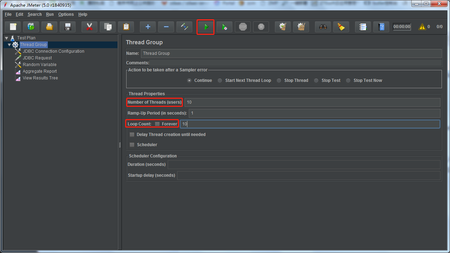The image size is (450, 253).
Task: Open Help with question mark icon
Action: [x=381, y=27]
